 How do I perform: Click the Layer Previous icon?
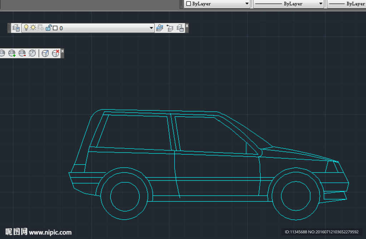tap(170, 27)
